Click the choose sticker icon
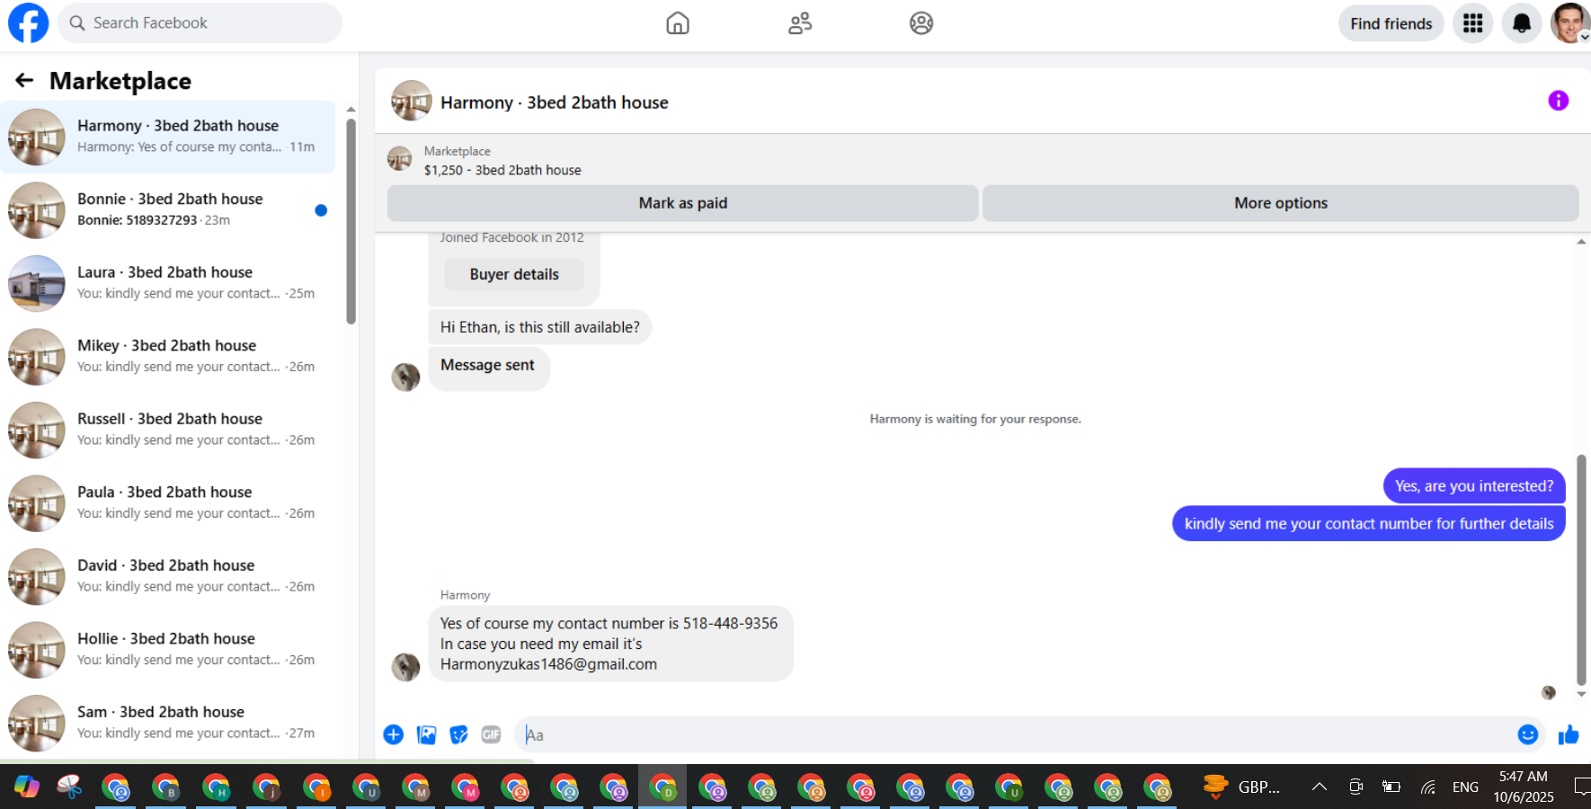The image size is (1591, 809). click(458, 734)
